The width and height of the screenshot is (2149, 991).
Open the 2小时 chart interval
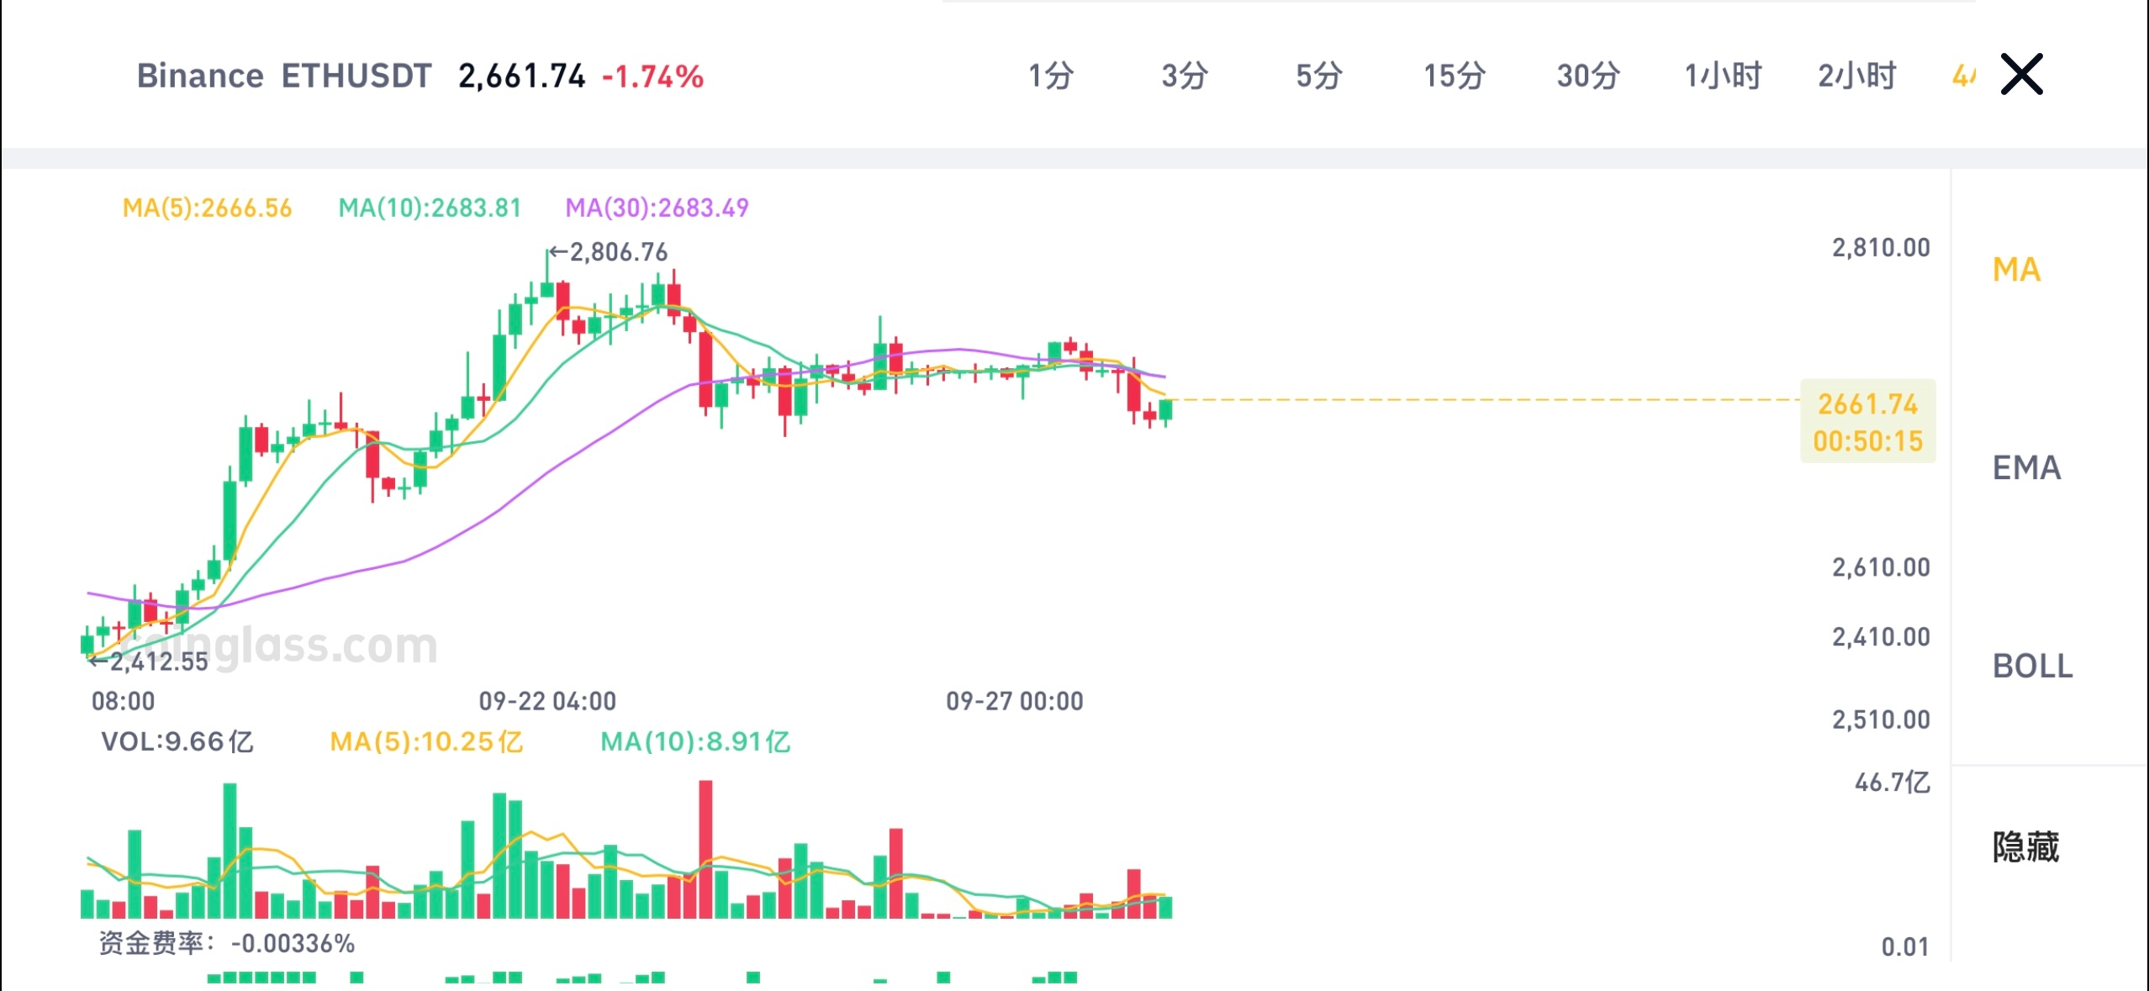click(1857, 76)
